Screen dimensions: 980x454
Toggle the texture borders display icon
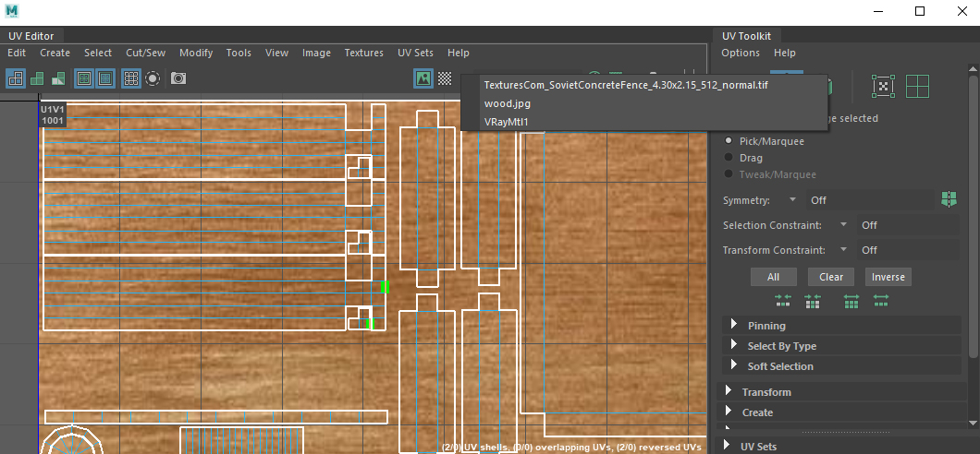tap(84, 78)
